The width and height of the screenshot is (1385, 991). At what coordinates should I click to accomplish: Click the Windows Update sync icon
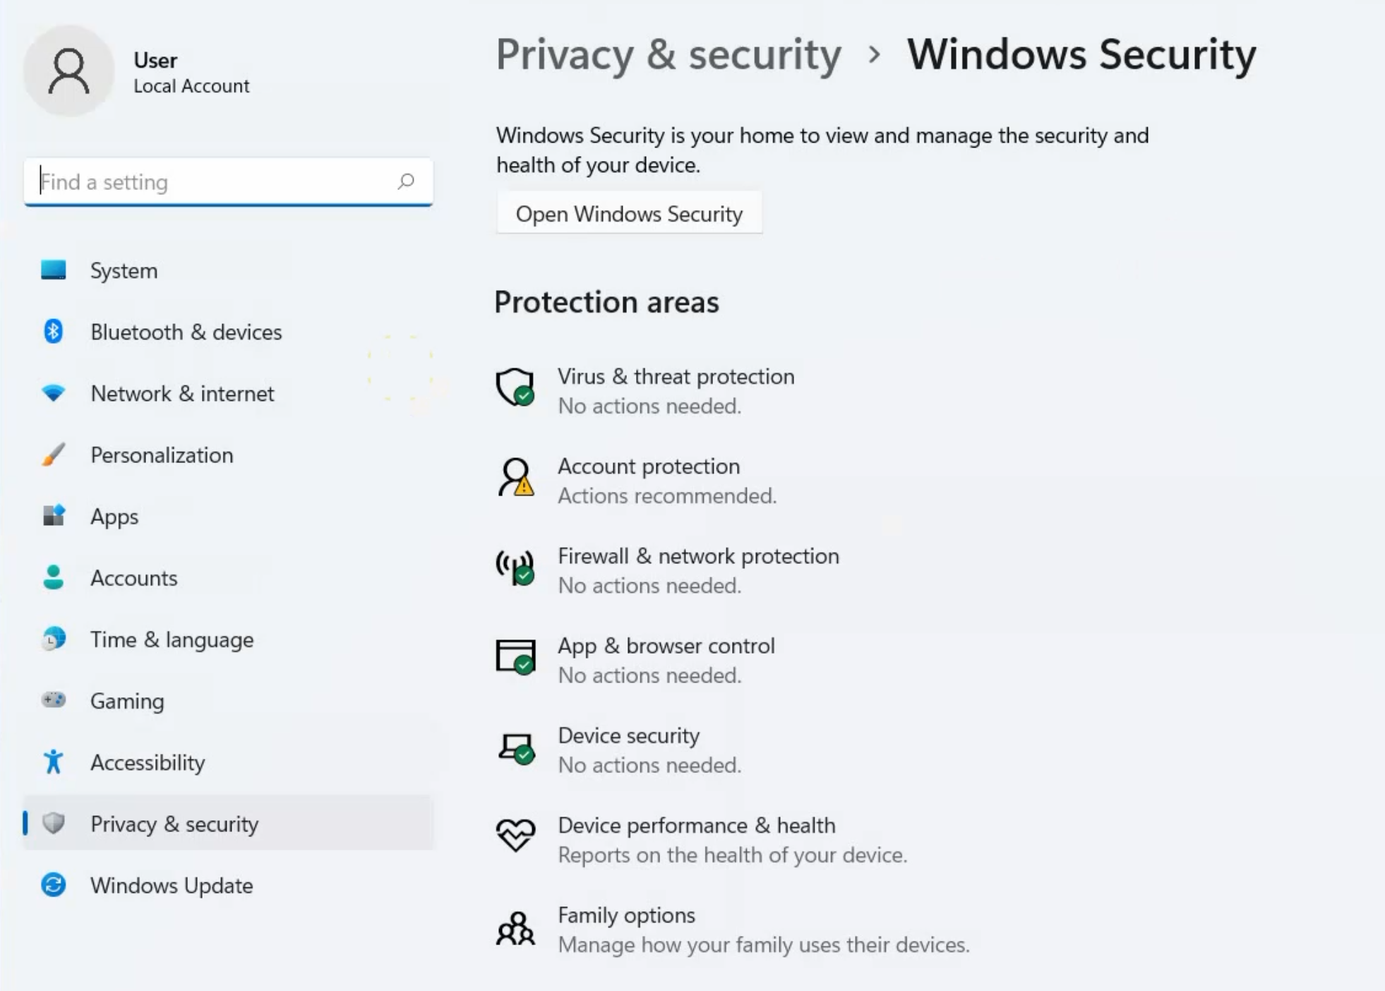point(52,886)
